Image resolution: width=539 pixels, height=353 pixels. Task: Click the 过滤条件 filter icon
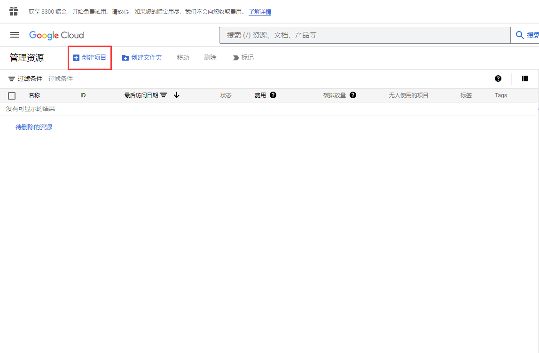pyautogui.click(x=11, y=79)
